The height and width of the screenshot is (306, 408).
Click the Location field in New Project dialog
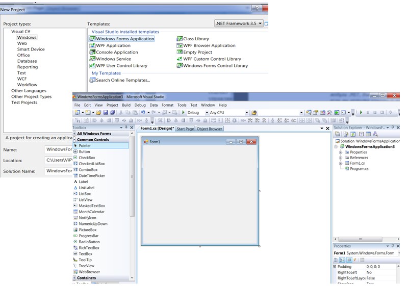point(59,160)
